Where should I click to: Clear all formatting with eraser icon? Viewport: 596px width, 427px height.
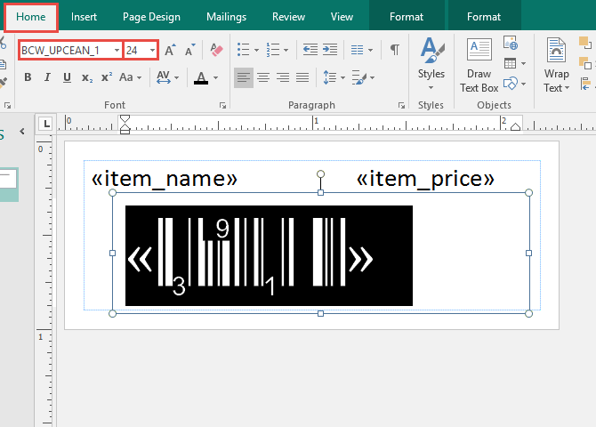[x=217, y=50]
